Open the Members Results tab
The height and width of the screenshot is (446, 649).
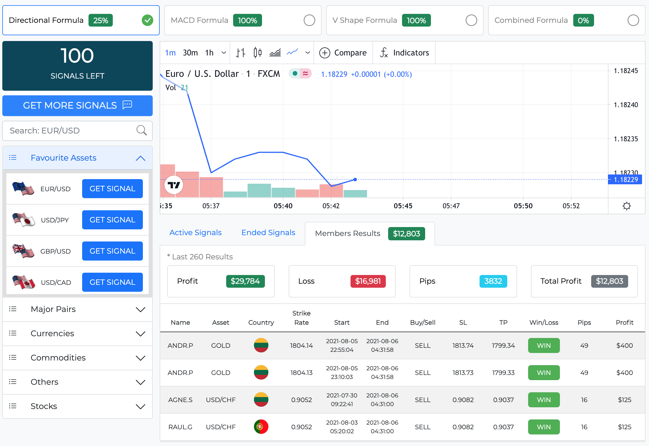pyautogui.click(x=370, y=233)
